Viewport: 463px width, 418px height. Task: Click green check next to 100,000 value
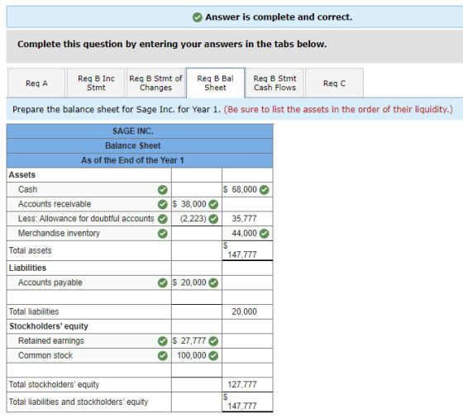(213, 356)
